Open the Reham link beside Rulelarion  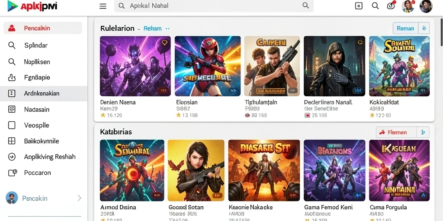(153, 28)
